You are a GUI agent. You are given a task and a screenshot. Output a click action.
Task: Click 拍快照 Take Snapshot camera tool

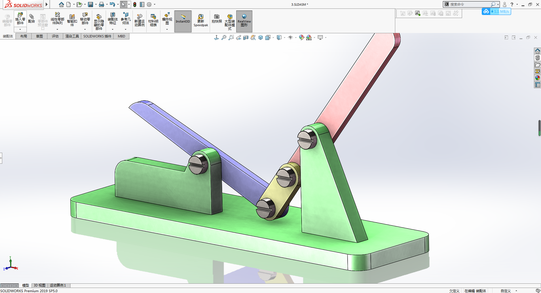tap(217, 19)
